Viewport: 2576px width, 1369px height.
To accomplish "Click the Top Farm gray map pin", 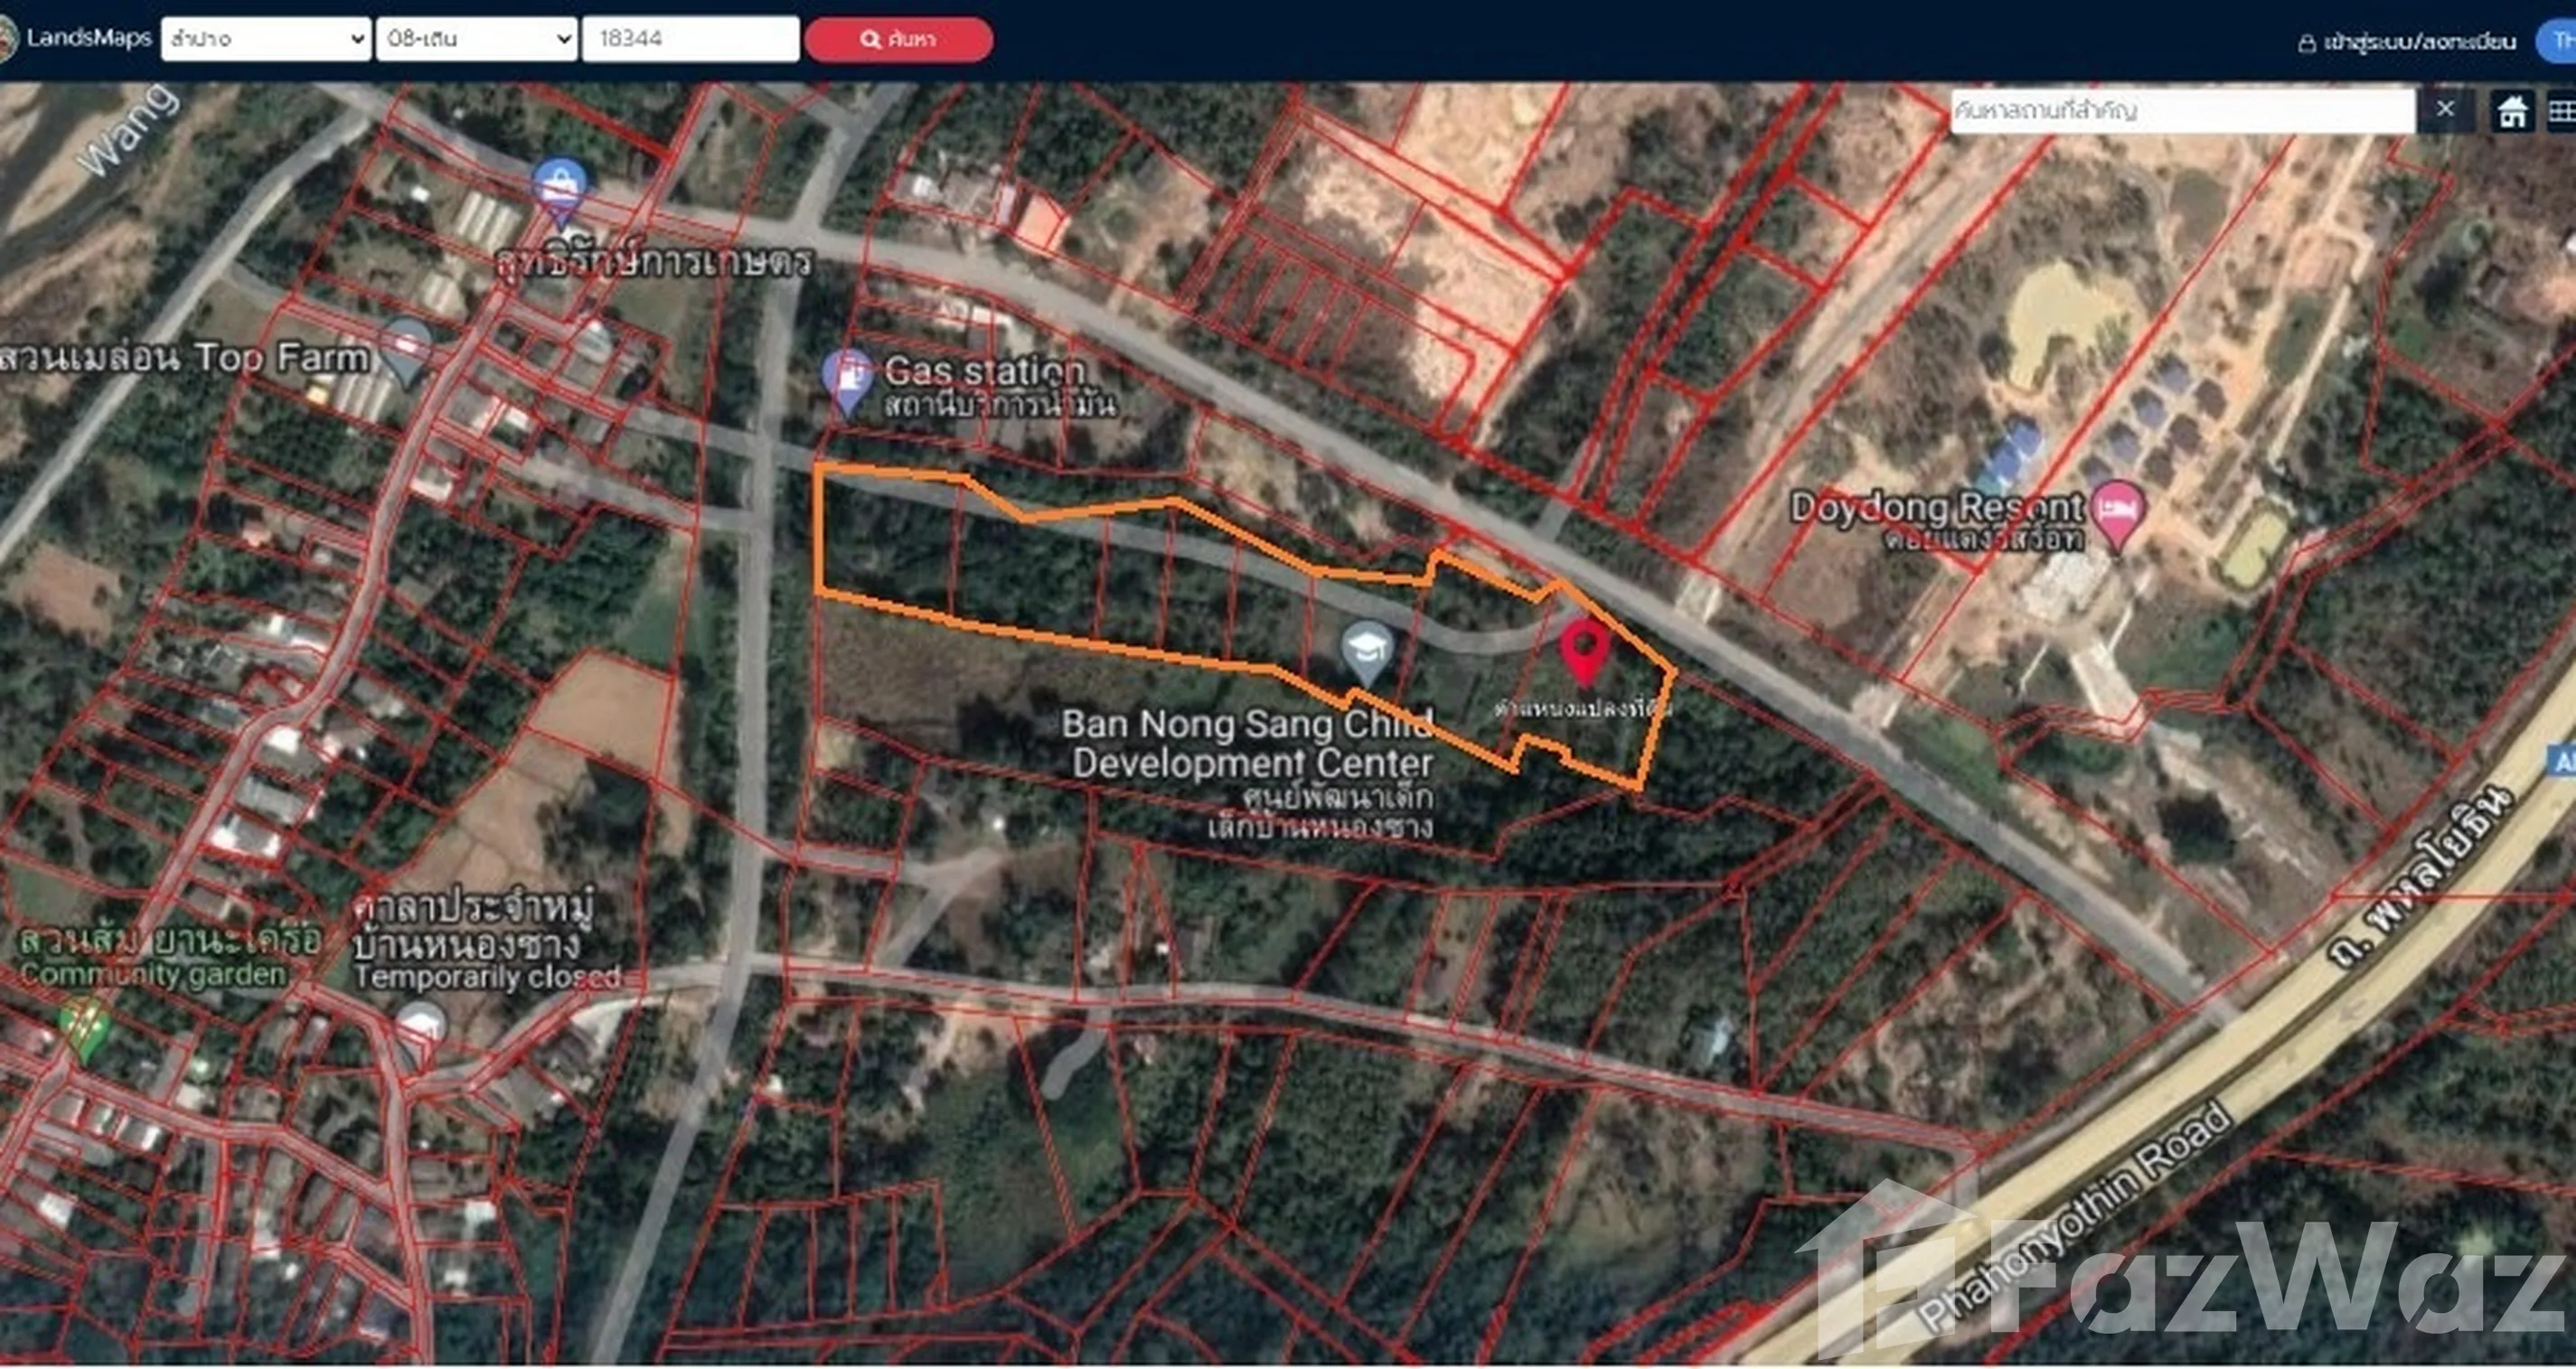I will click(407, 349).
